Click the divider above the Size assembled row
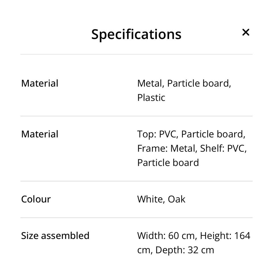Image resolution: width=273 pixels, height=268 pixels. 136,218
